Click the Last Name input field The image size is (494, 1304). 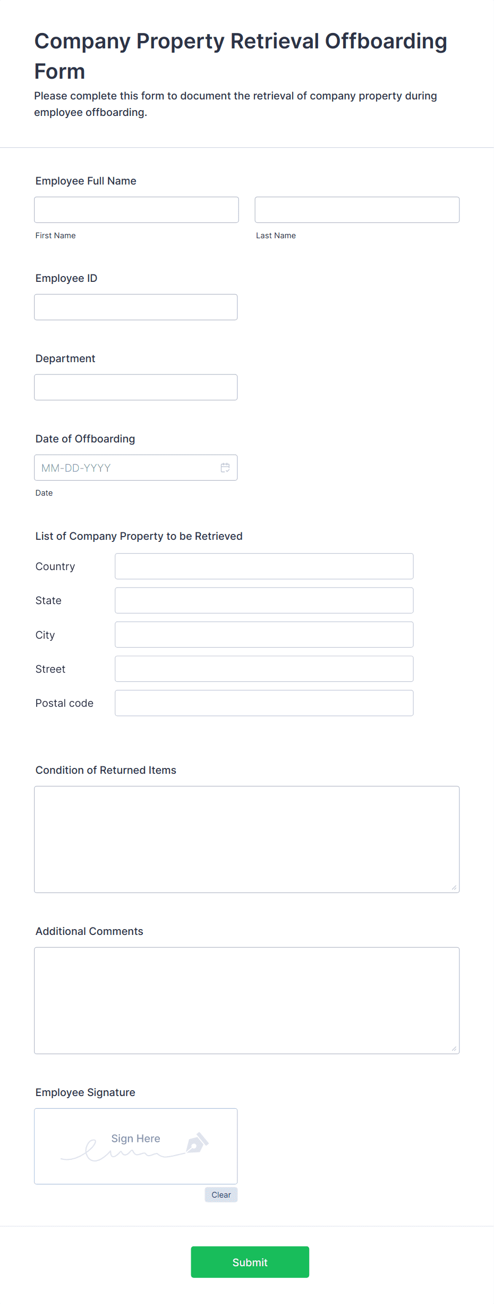357,210
